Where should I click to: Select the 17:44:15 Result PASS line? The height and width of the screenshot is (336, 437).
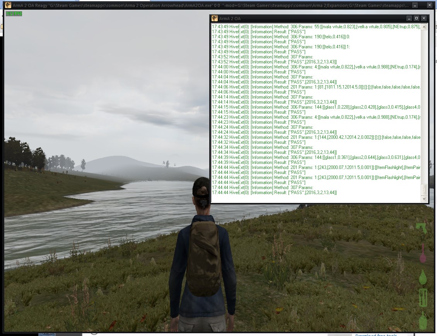click(x=259, y=112)
